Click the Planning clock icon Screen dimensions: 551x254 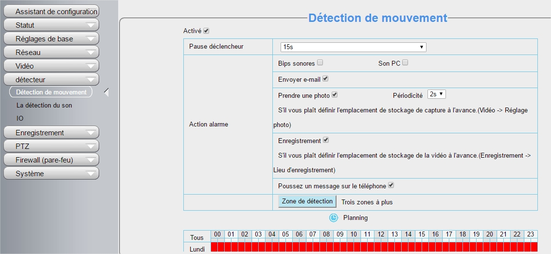pyautogui.click(x=333, y=218)
